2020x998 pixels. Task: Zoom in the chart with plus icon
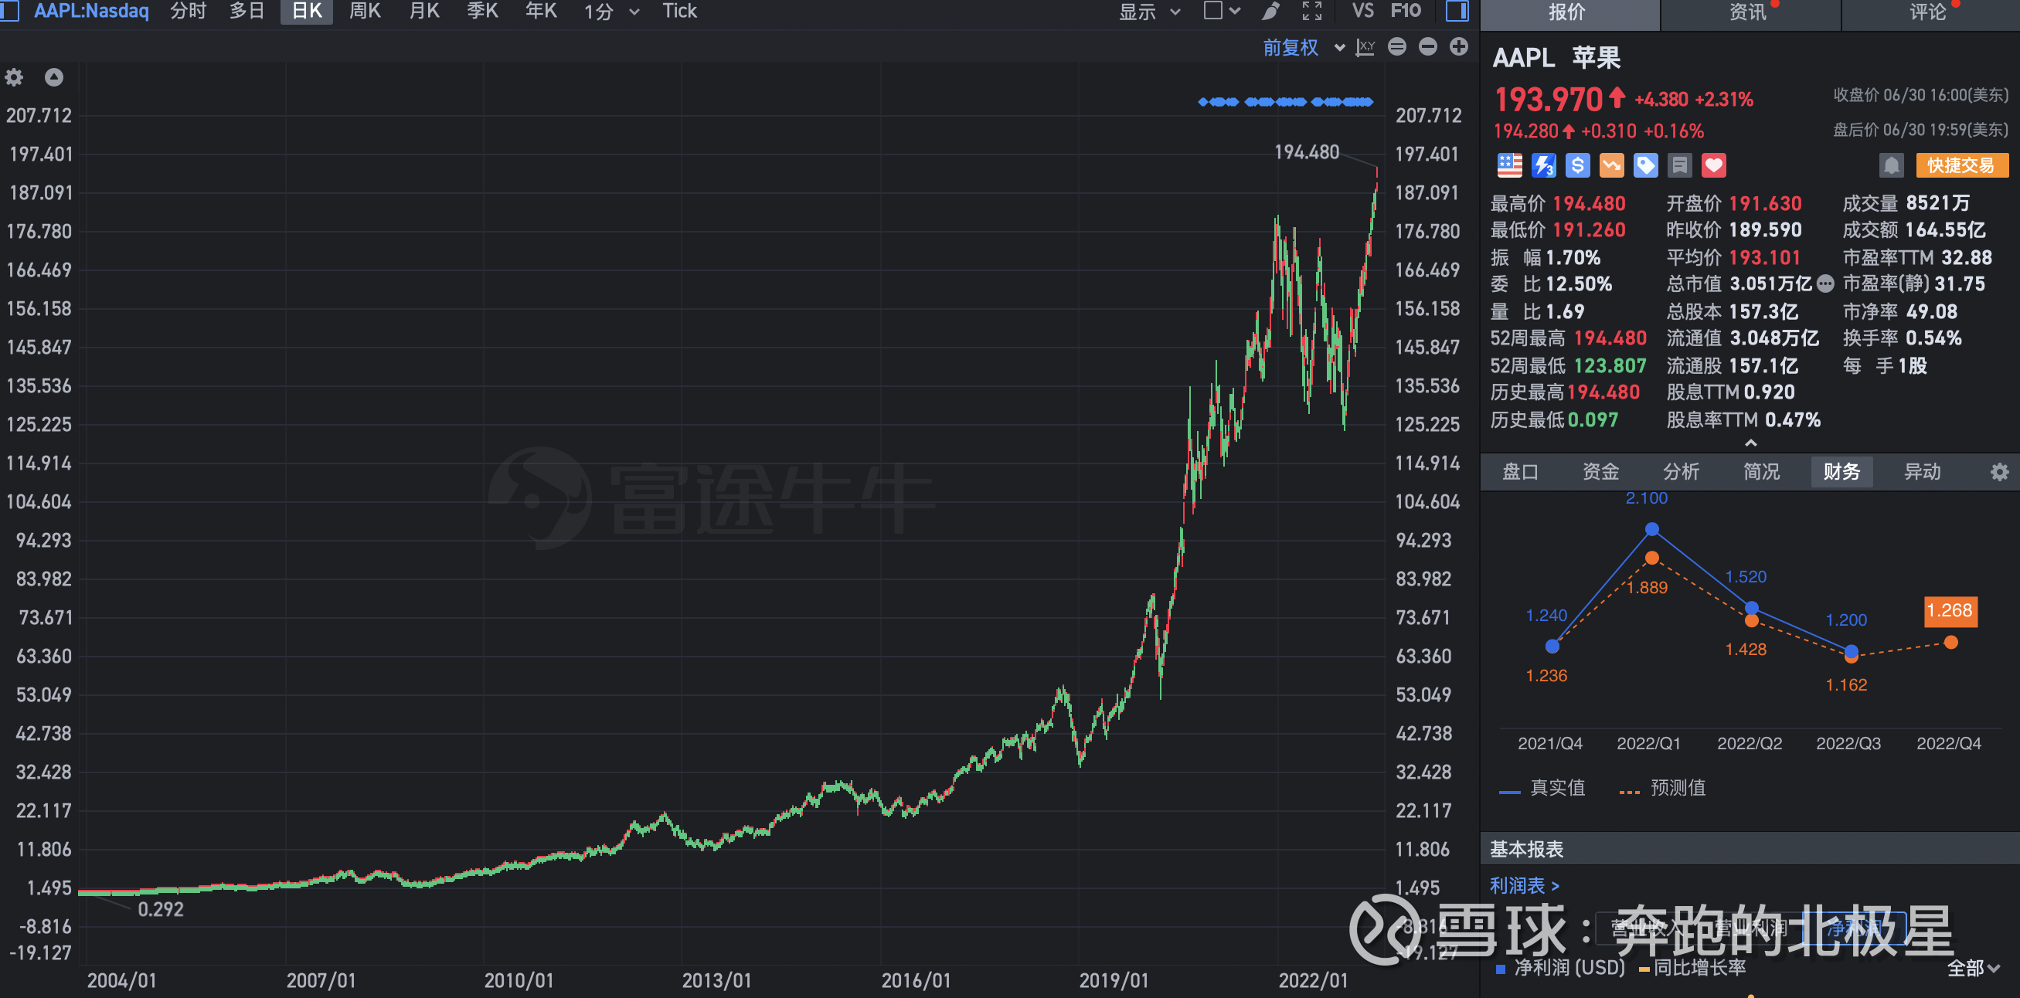(x=1458, y=47)
